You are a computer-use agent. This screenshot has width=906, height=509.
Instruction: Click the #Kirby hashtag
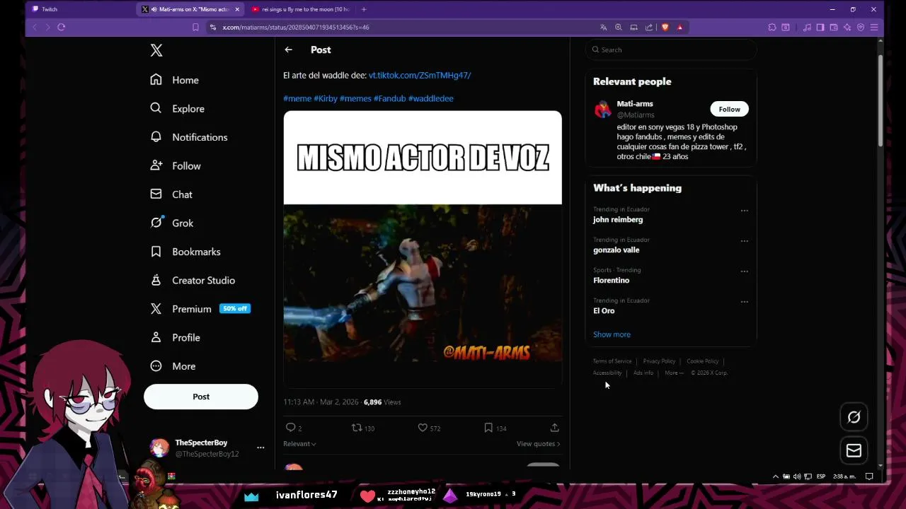pyautogui.click(x=326, y=98)
